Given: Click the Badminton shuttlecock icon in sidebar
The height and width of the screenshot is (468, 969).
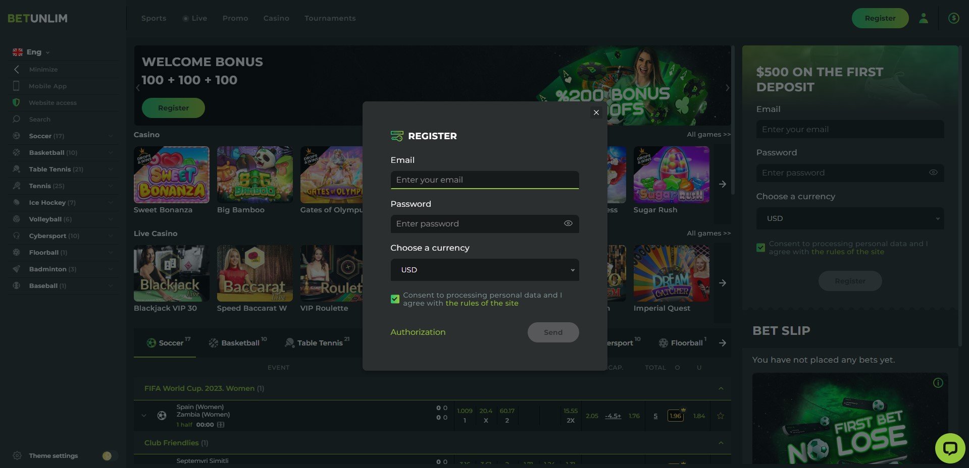Looking at the screenshot, I should click(16, 269).
